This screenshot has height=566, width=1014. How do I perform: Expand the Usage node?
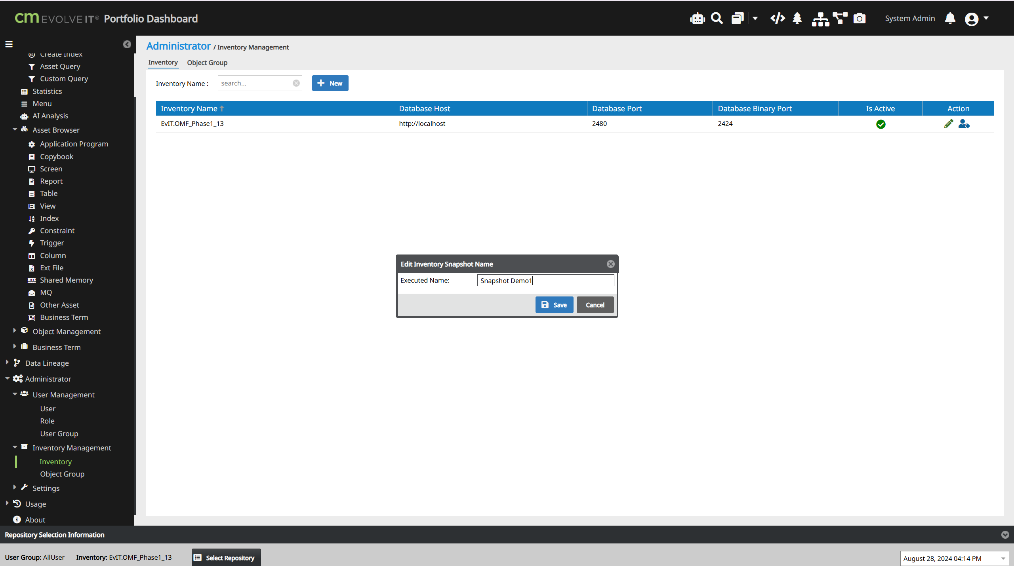tap(7, 503)
